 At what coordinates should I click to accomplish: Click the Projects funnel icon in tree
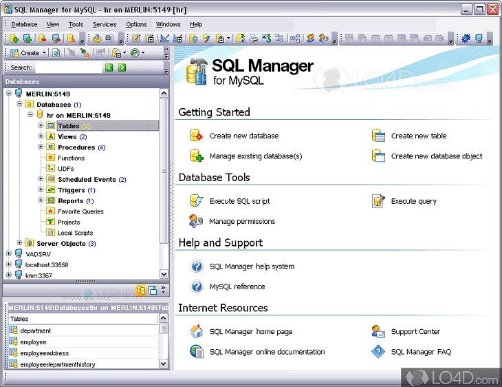click(x=51, y=222)
